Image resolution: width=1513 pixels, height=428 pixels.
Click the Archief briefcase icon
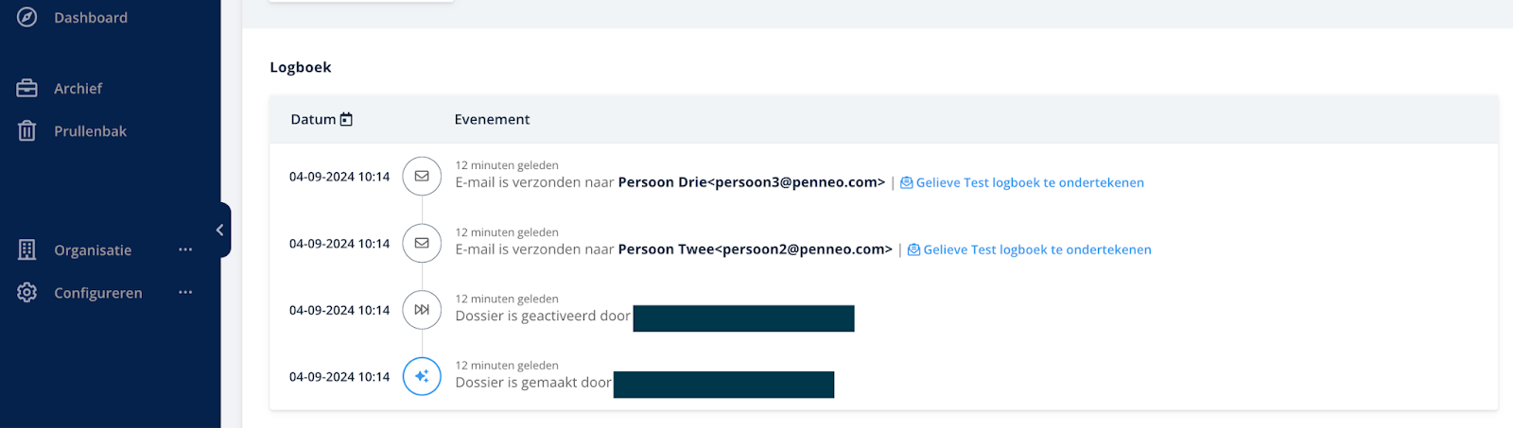pos(27,88)
